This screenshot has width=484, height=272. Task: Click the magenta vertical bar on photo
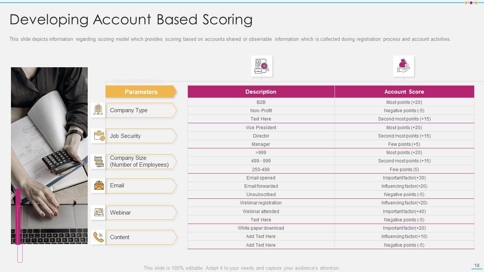(x=18, y=215)
